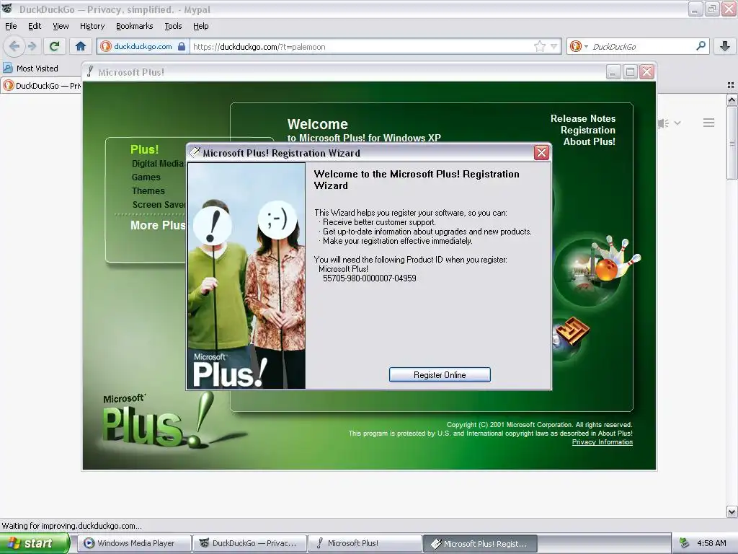Click the wizard icon in dialog title bar

[x=195, y=152]
